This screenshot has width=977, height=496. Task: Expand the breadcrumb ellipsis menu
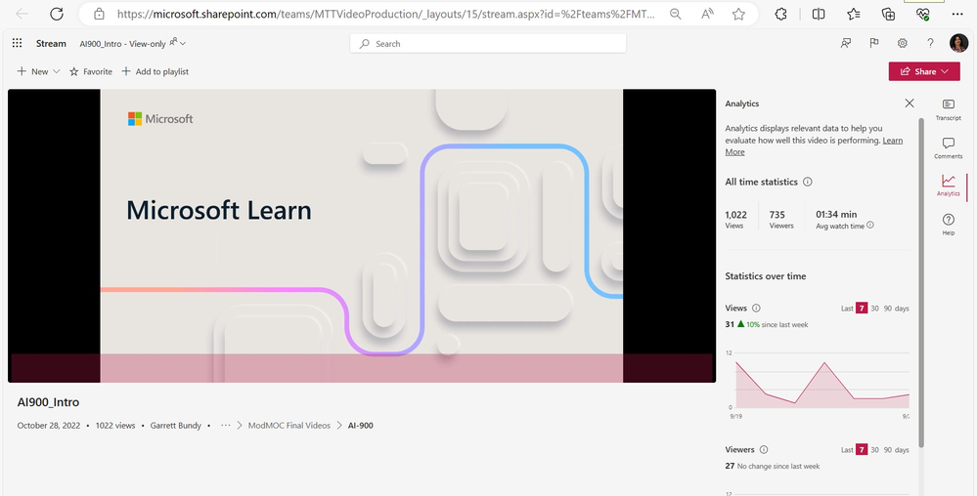coord(226,426)
